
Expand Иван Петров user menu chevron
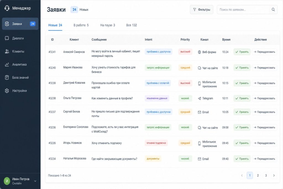35,181
